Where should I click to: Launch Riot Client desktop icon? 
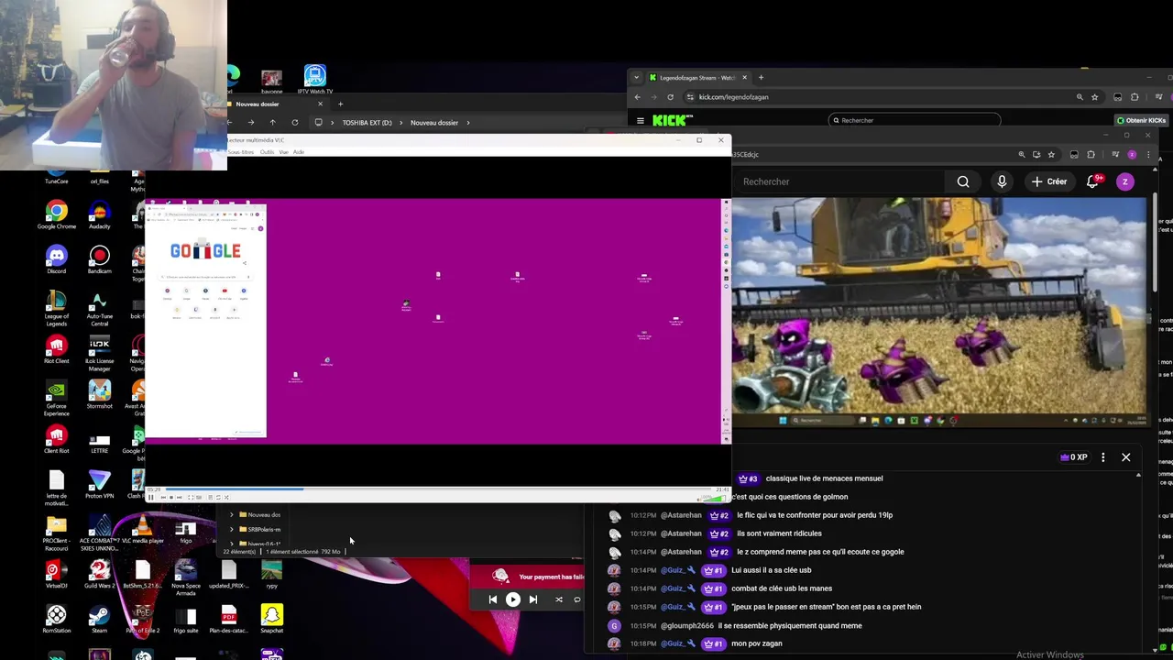tap(57, 350)
